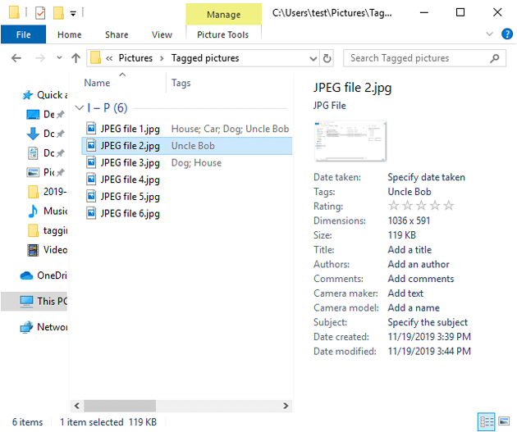Switch to the Share ribbon tab
The height and width of the screenshot is (432, 517).
(117, 34)
